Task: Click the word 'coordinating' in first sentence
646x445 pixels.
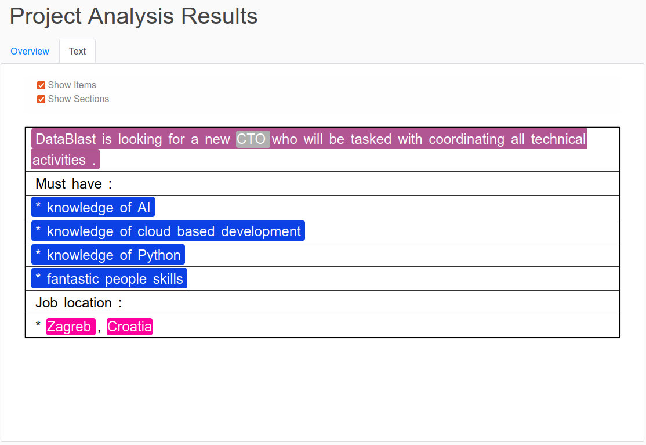Action: pos(466,139)
